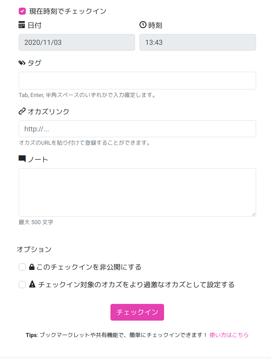Click the warning triangle icon
Image resolution: width=271 pixels, height=359 pixels.
32,284
